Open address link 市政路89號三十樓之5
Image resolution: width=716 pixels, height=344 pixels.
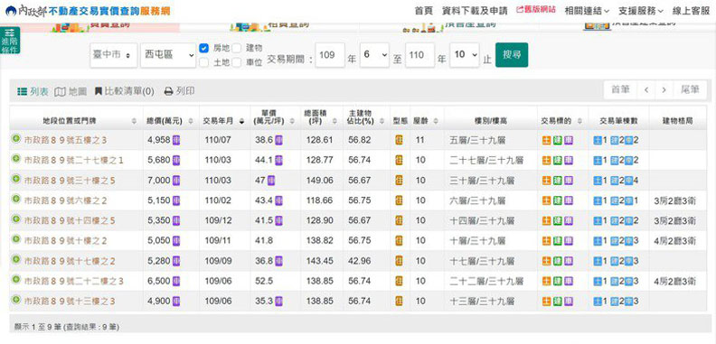coord(69,181)
